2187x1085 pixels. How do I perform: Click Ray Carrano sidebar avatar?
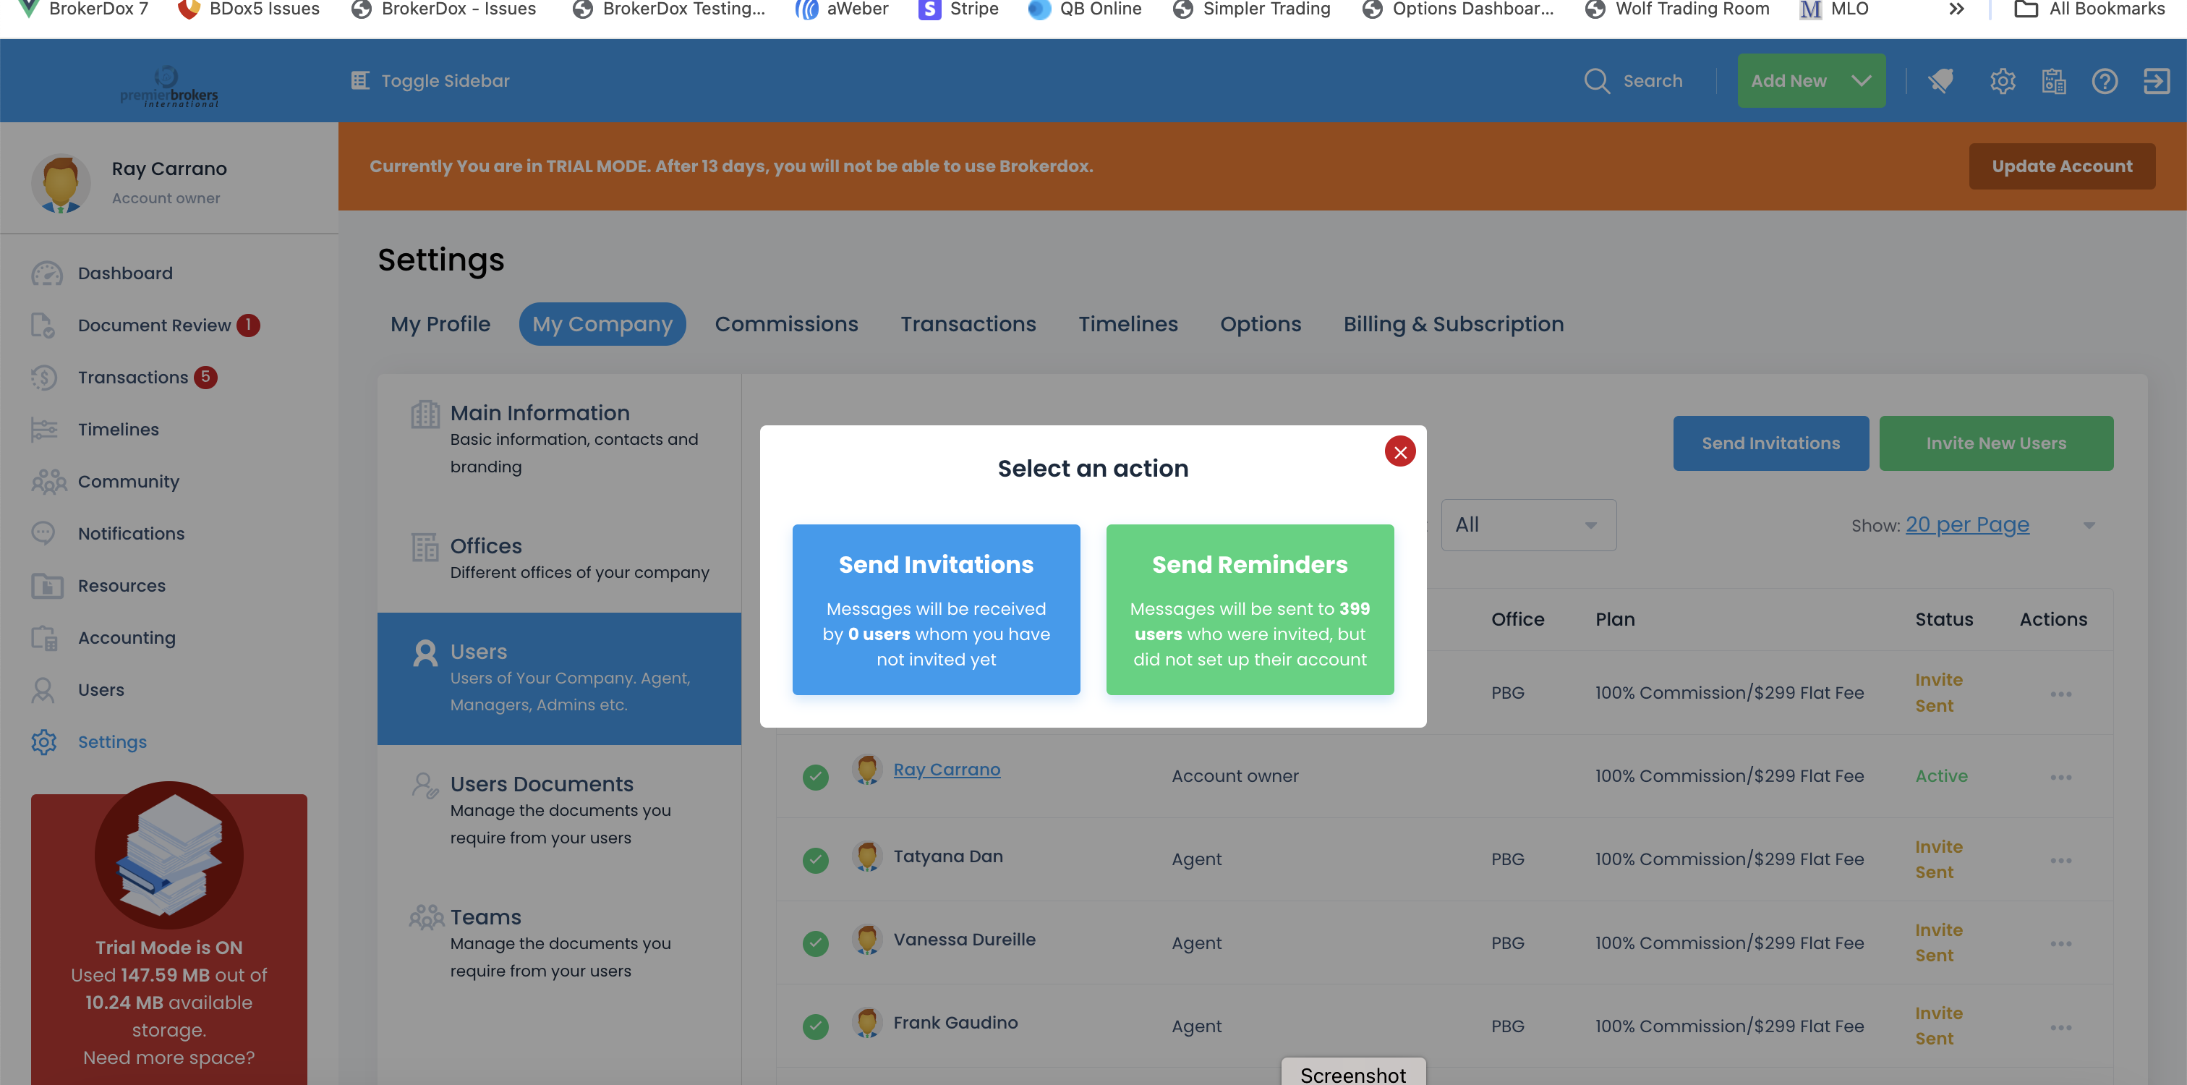[x=60, y=182]
